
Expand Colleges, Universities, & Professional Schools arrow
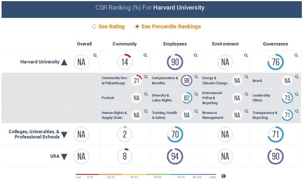pos(64,135)
